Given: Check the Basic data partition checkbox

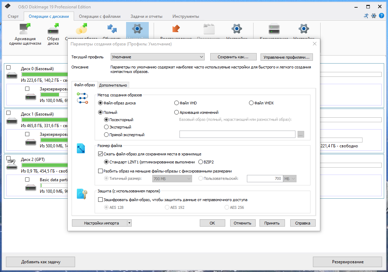Looking at the screenshot, I should tap(27, 180).
